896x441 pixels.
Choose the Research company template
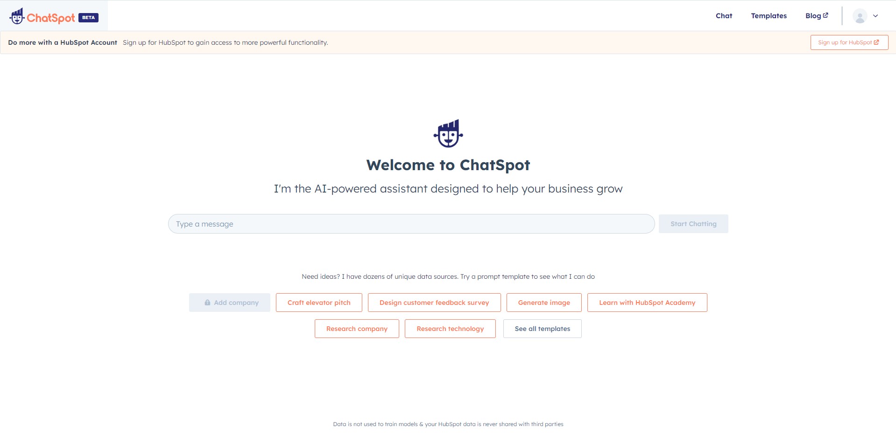pos(357,329)
